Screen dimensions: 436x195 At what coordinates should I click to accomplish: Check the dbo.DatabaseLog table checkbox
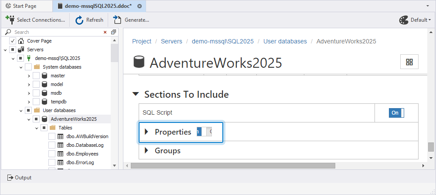pyautogui.click(x=52, y=145)
